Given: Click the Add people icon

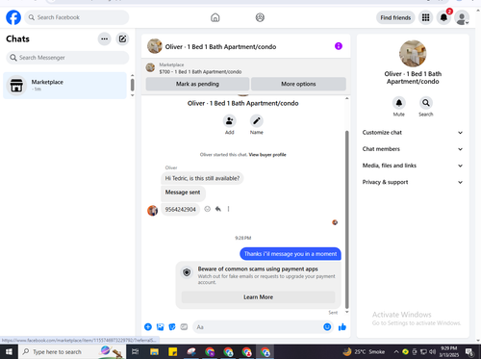Looking at the screenshot, I should (230, 121).
